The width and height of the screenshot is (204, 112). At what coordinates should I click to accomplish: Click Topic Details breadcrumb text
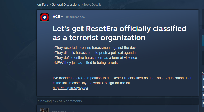92,4
